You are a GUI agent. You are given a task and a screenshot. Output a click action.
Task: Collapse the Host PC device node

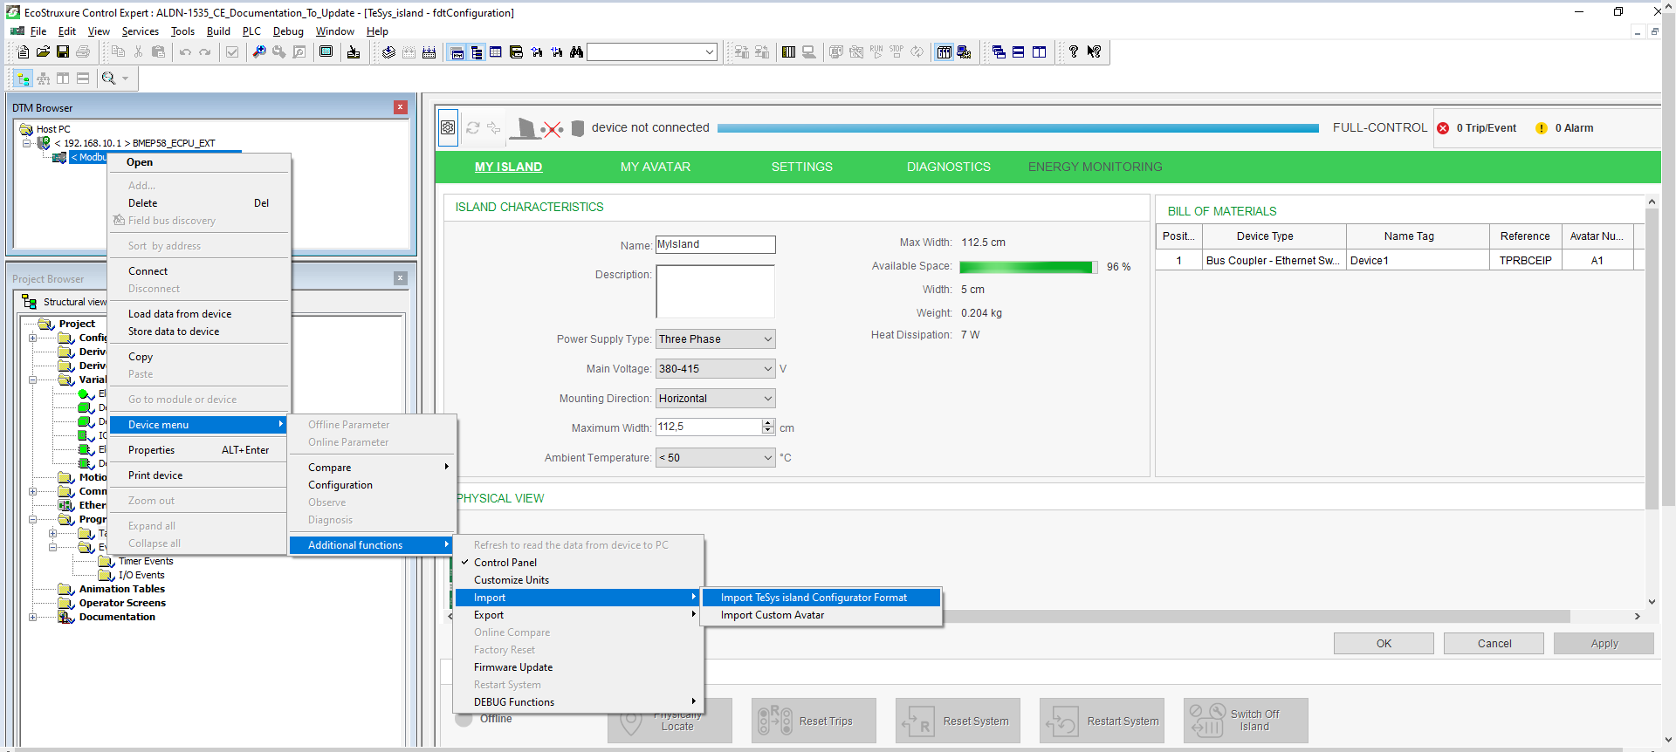[26, 143]
